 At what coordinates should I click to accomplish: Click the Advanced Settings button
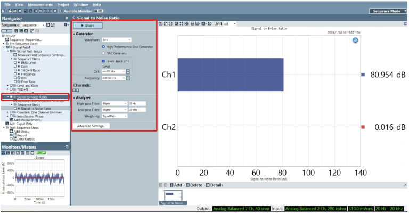point(93,126)
